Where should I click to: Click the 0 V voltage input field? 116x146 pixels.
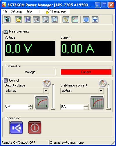click(x=17, y=107)
